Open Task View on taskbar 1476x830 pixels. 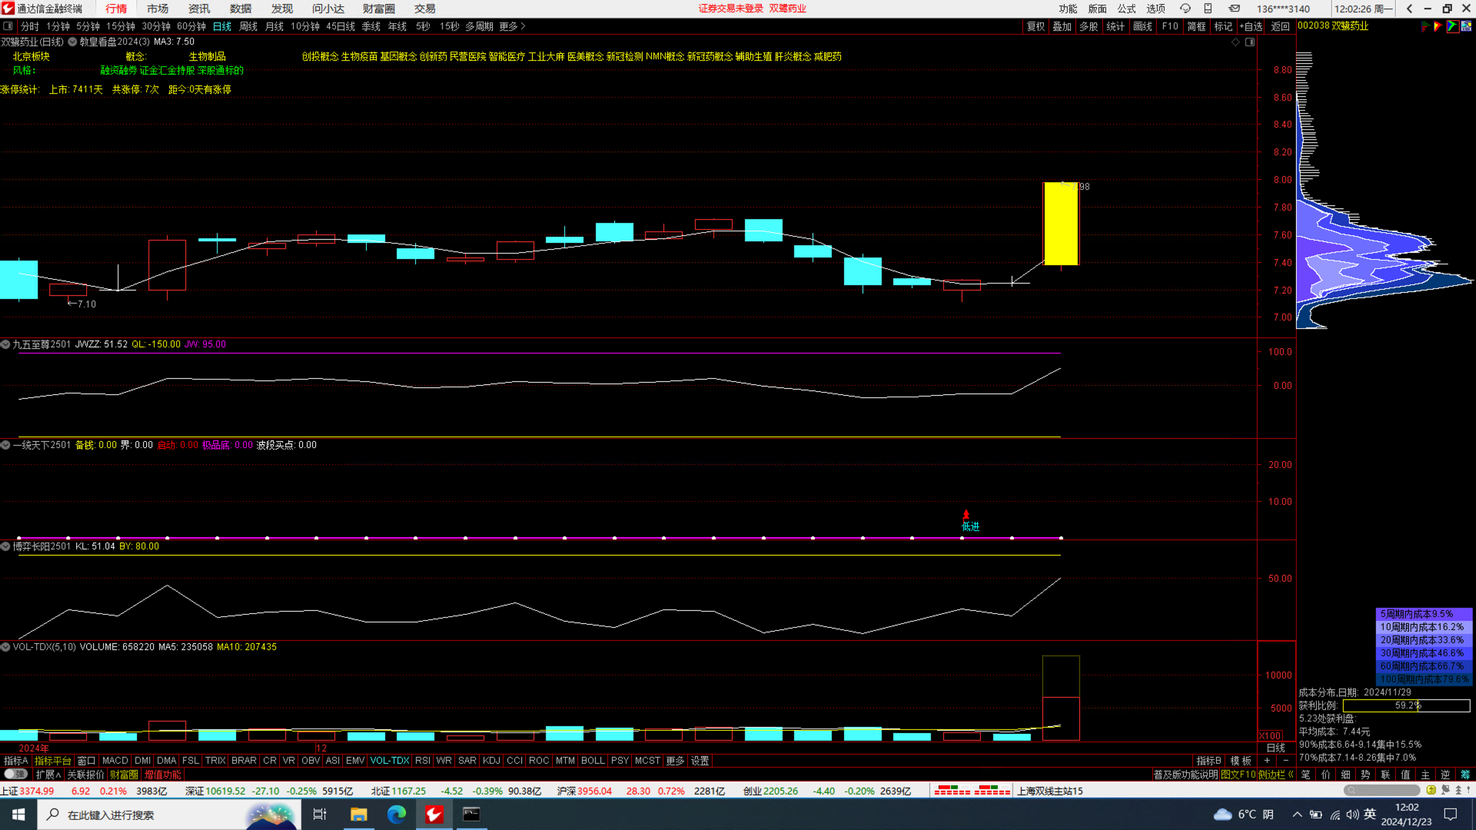pyautogui.click(x=320, y=814)
